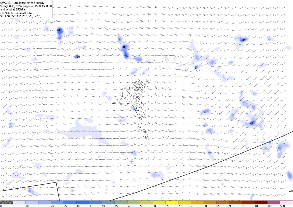Select the 20–25 blue legend swatch
Viewport: 293px width, 208px height.
(x=57, y=202)
